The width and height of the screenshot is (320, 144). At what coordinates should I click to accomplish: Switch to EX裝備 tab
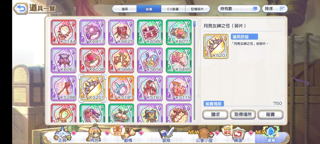click(x=173, y=9)
